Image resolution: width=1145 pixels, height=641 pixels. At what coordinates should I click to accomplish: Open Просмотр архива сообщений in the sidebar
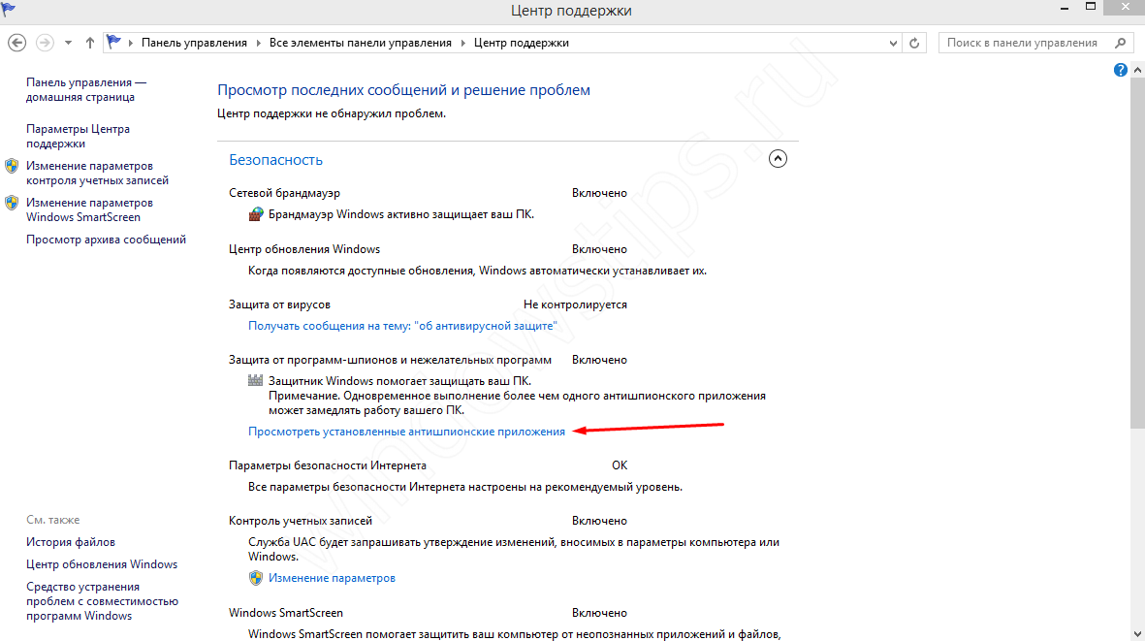(106, 240)
